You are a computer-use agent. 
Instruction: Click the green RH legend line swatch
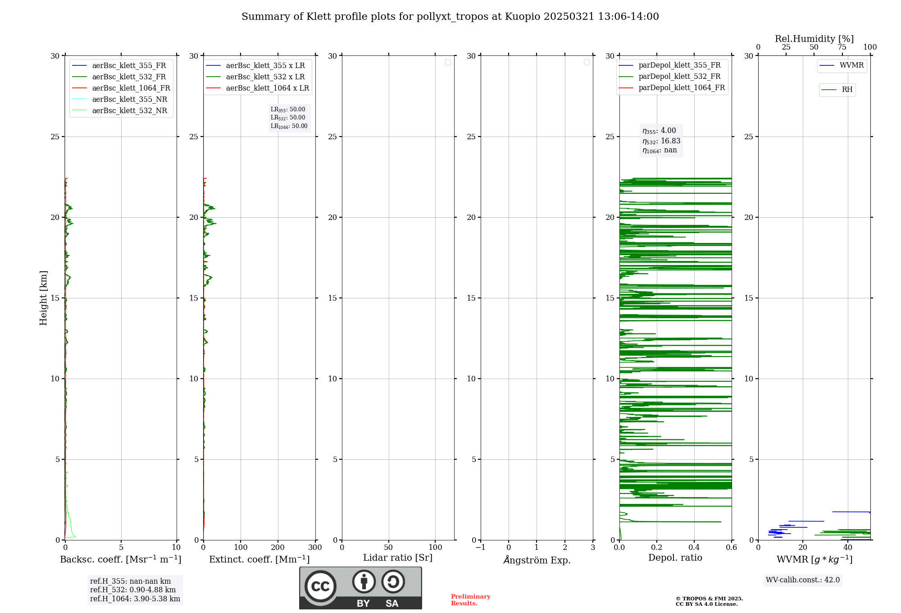point(829,90)
